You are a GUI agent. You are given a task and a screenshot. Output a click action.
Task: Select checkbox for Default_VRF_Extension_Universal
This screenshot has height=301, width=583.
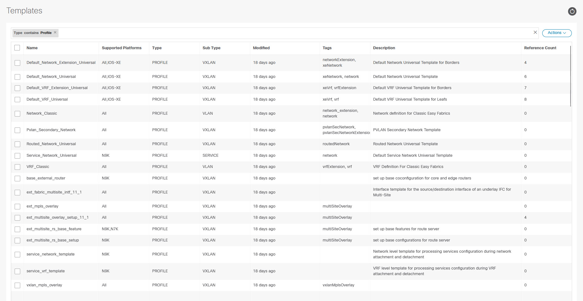[x=17, y=88]
